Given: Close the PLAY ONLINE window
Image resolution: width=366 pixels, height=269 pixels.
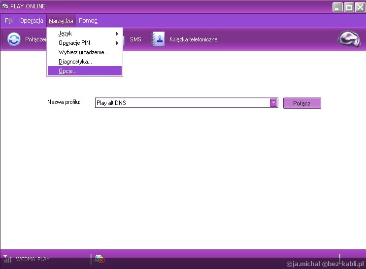Looking at the screenshot, I should (360, 7).
